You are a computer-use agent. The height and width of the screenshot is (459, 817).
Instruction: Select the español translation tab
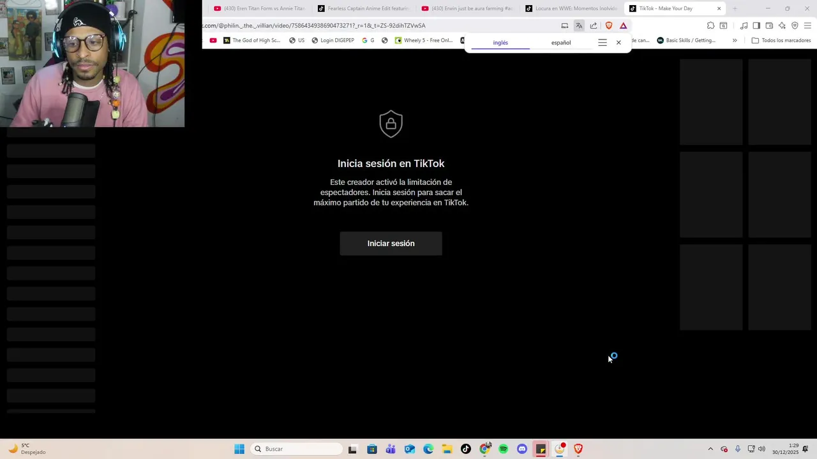click(x=561, y=43)
